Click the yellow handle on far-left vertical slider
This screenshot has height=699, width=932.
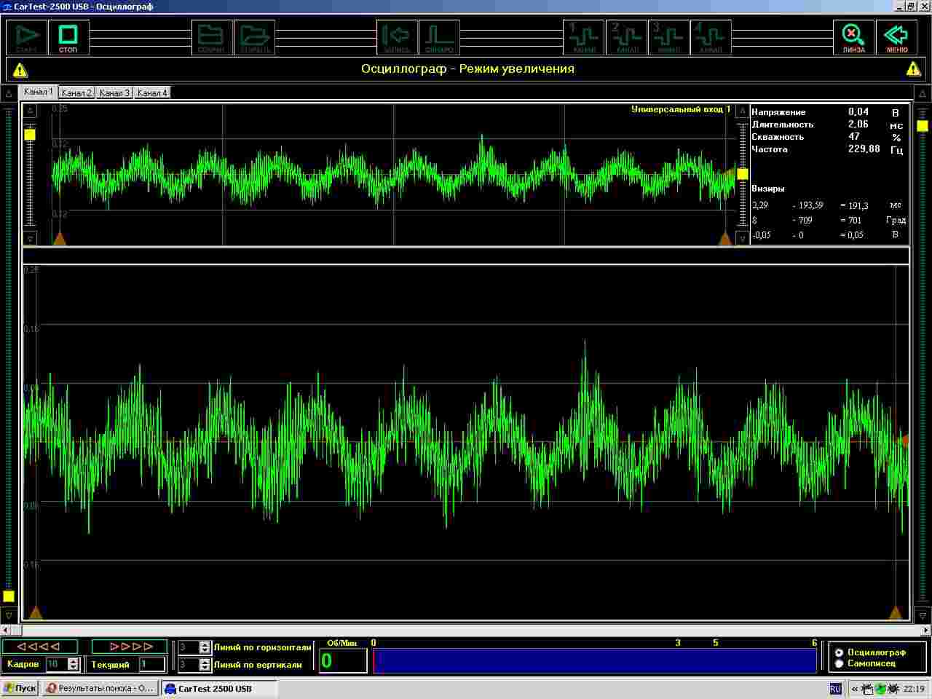(x=9, y=596)
